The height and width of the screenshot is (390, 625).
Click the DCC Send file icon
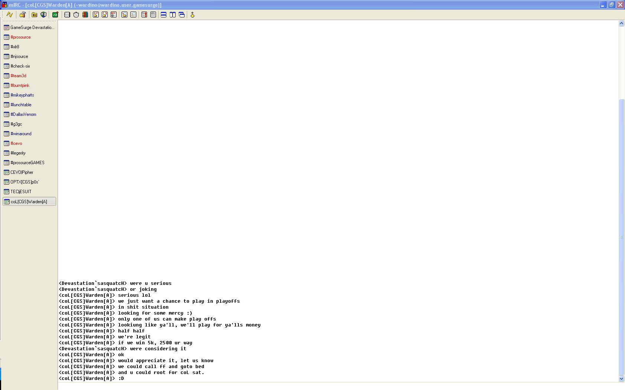pyautogui.click(x=96, y=14)
